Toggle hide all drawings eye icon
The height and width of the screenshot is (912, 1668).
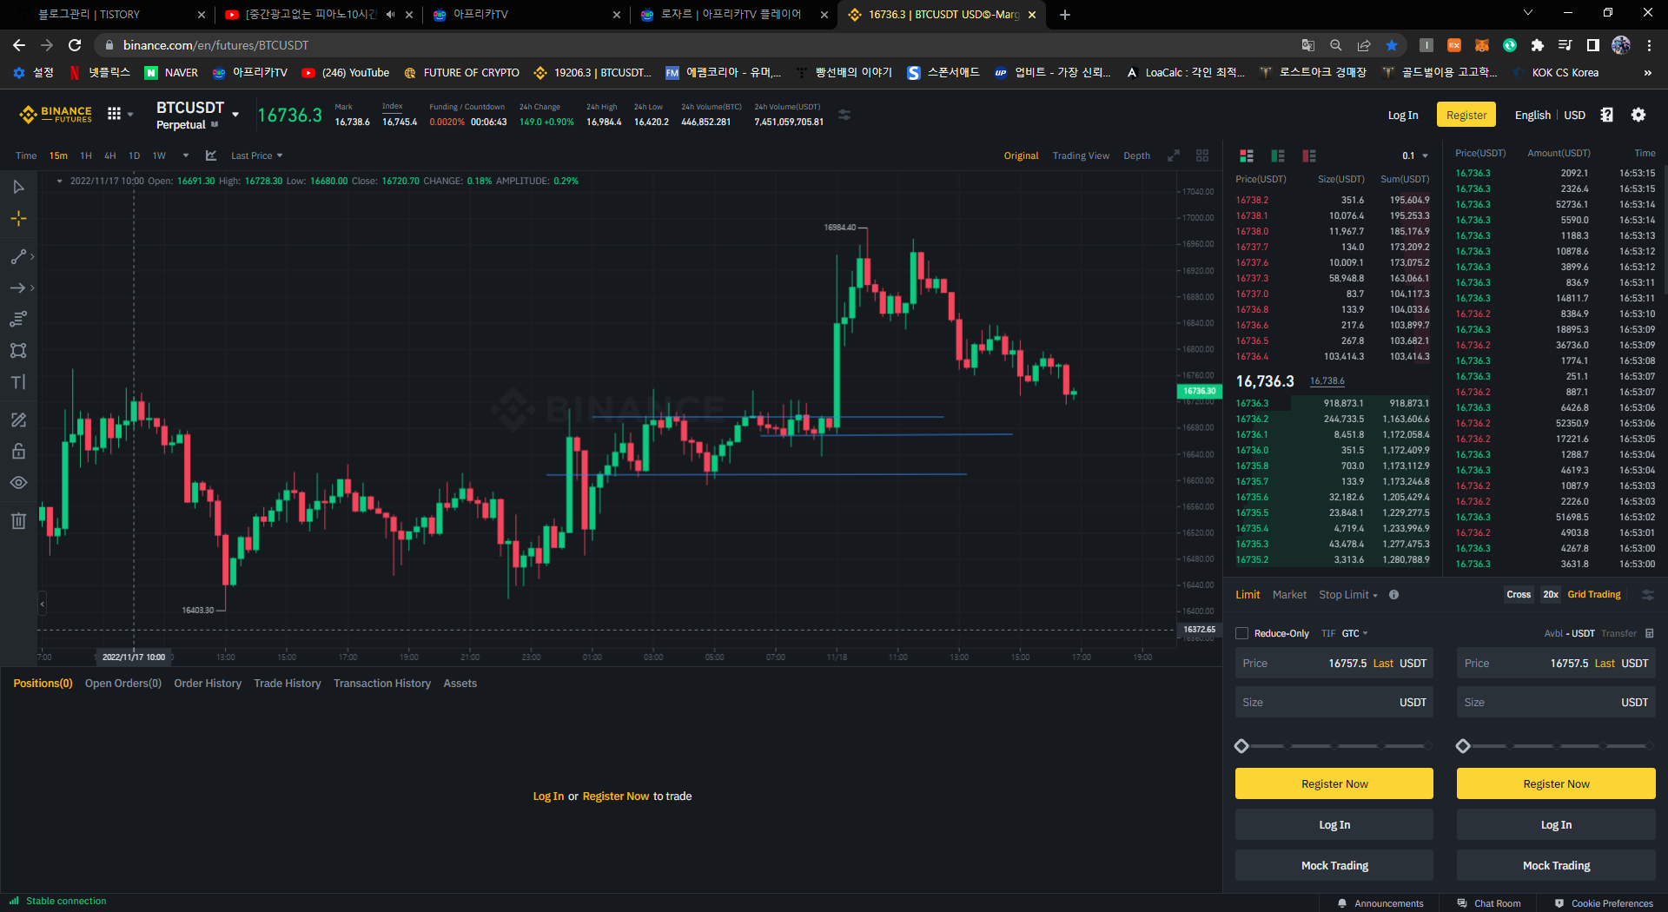tap(18, 483)
